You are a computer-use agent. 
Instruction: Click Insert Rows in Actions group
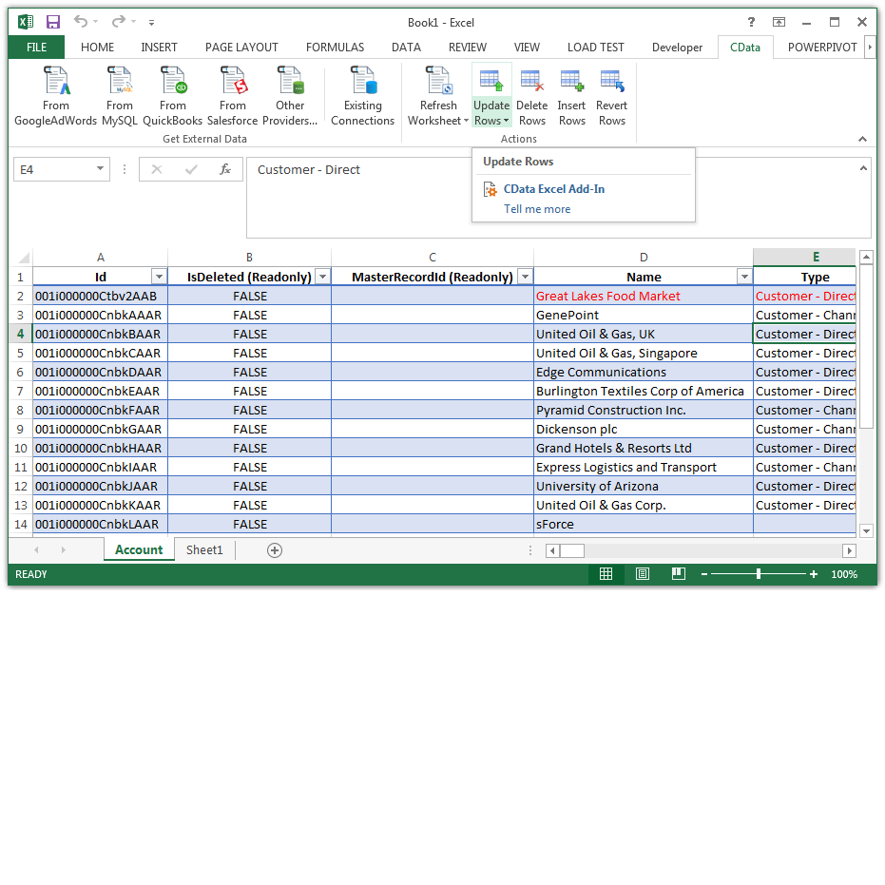(571, 96)
